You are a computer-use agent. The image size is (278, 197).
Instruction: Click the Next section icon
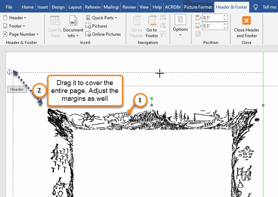click(163, 26)
